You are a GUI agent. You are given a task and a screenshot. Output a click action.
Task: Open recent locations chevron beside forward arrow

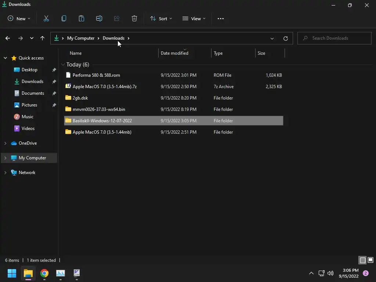[32, 38]
